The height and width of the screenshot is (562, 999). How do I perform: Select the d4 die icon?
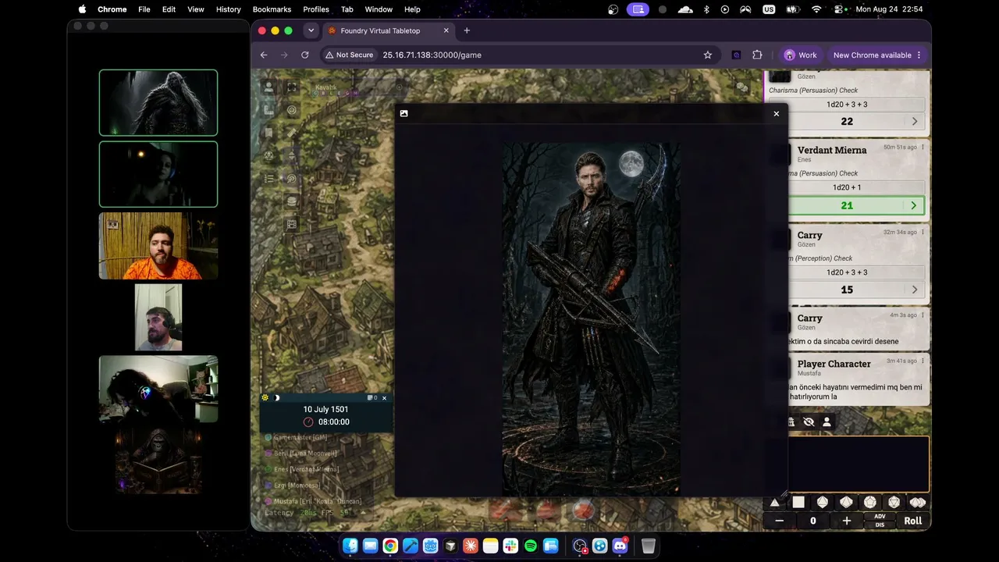(774, 503)
